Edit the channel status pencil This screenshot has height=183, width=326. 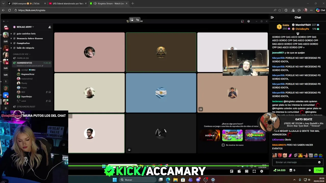43,66
